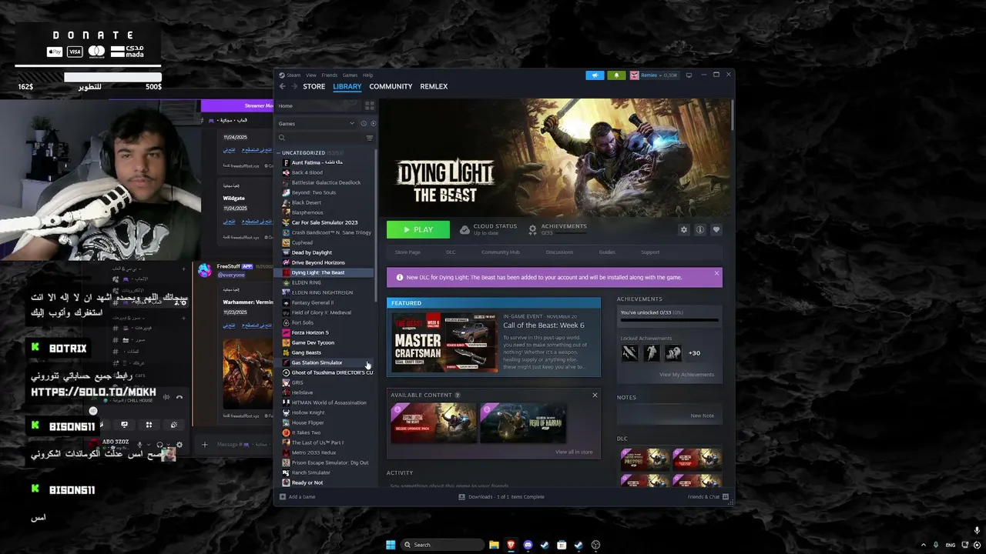Go back using Steam back arrow

pyautogui.click(x=282, y=86)
